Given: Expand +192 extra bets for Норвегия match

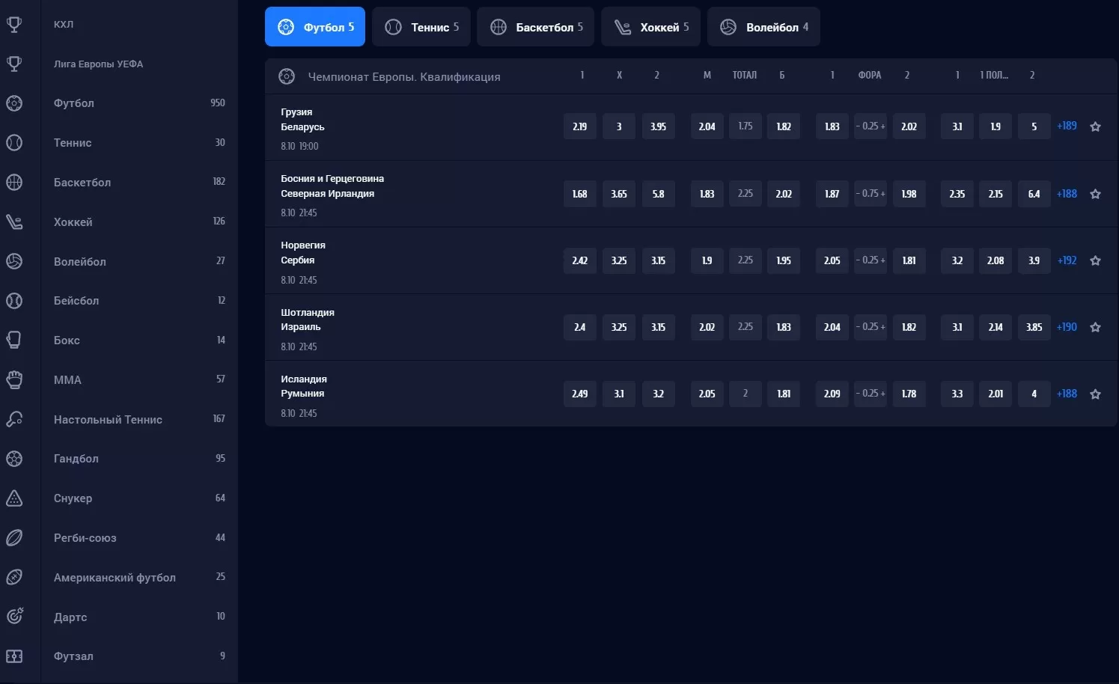Looking at the screenshot, I should (x=1067, y=260).
